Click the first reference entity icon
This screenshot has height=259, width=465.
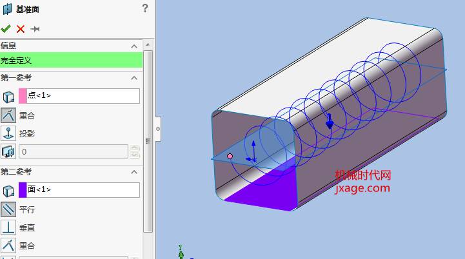point(8,97)
